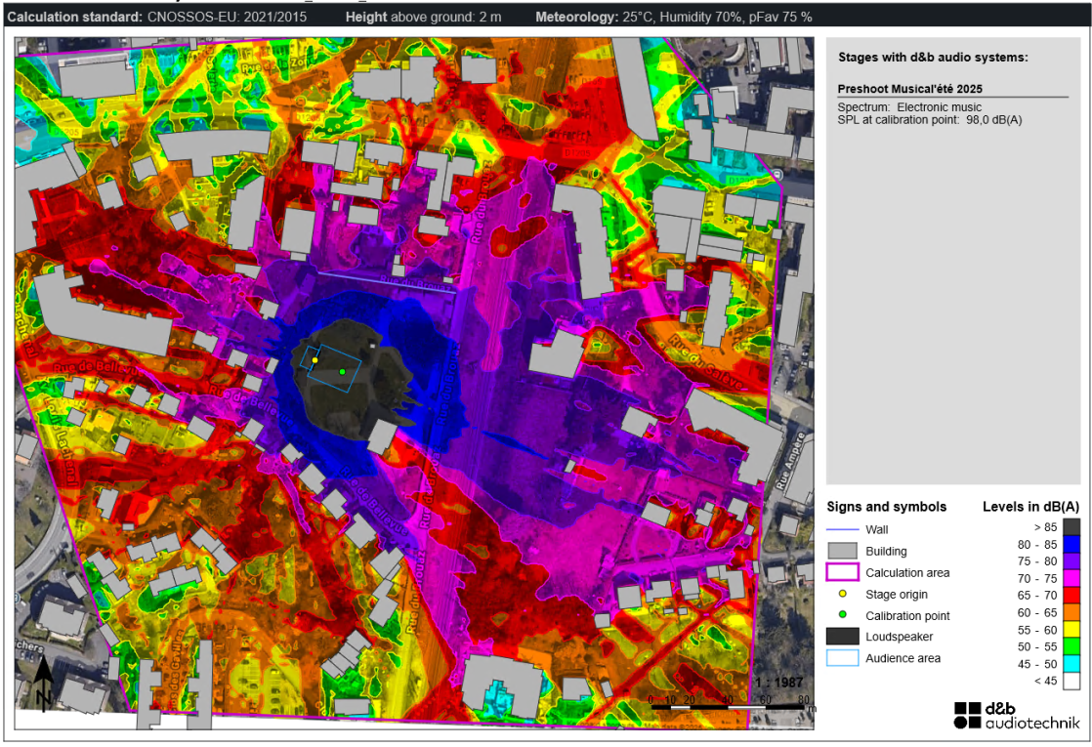This screenshot has height=747, width=1092.
Task: Click the yellow stage origin marker on the map
Action: click(315, 360)
